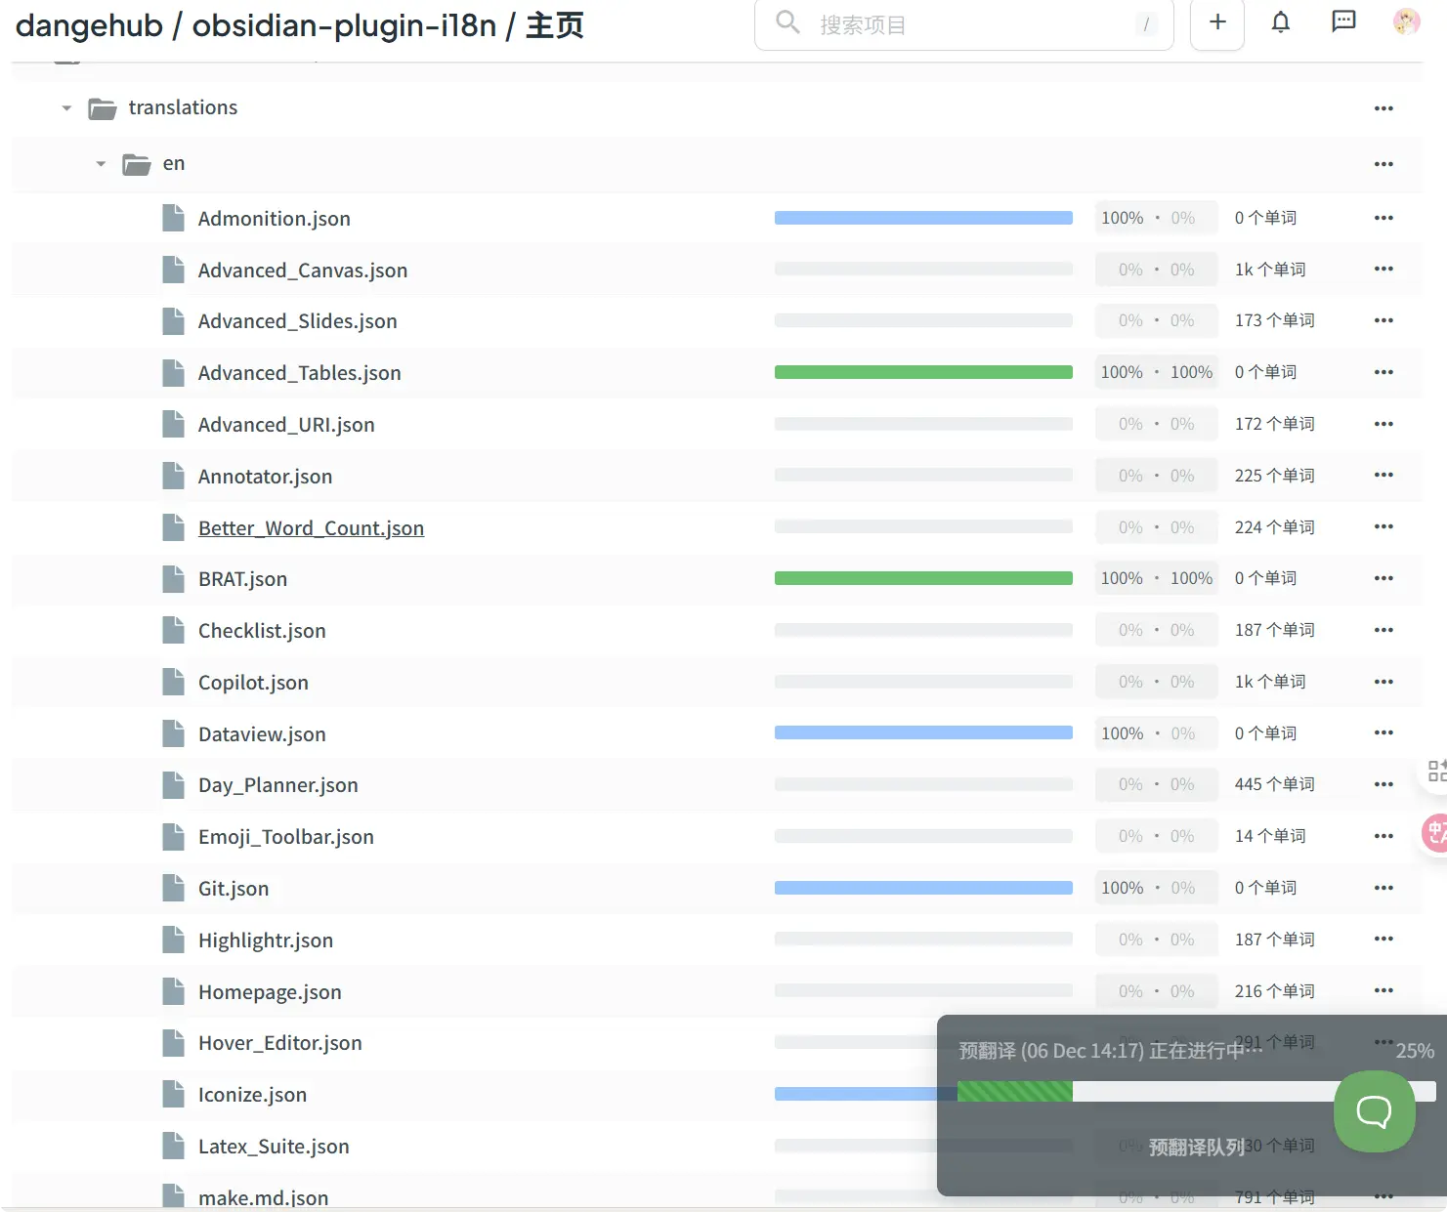Open more options for Advanced_Slides.json
The width and height of the screenshot is (1447, 1212).
pos(1383,320)
